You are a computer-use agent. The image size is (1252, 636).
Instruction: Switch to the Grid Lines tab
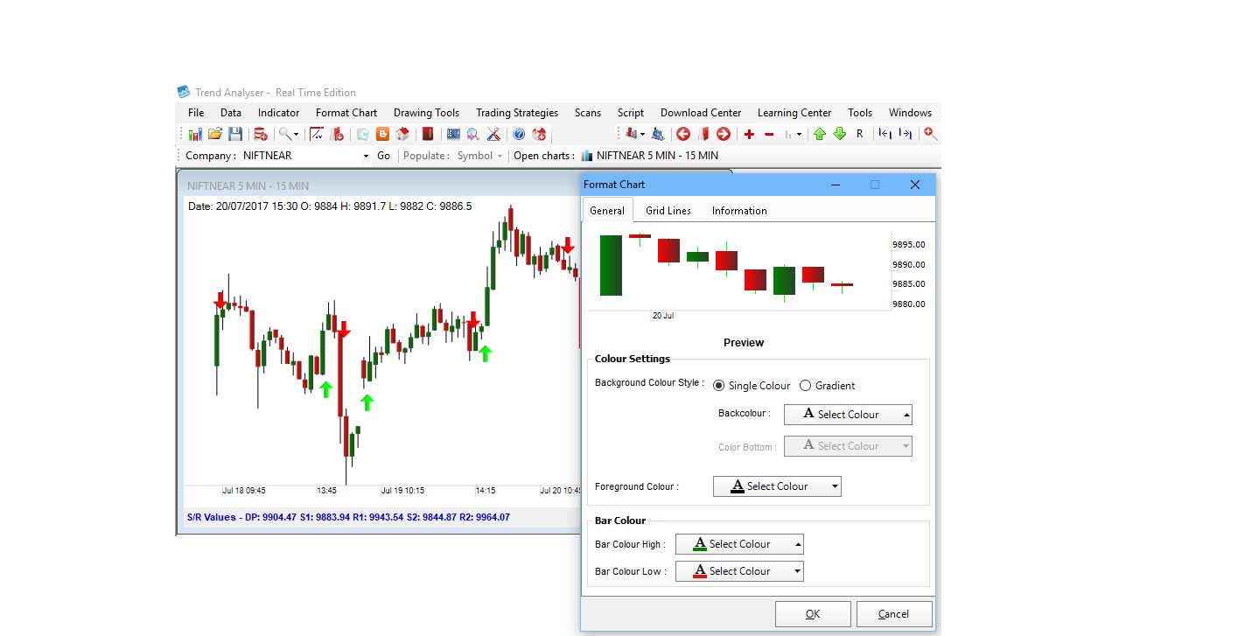point(668,210)
